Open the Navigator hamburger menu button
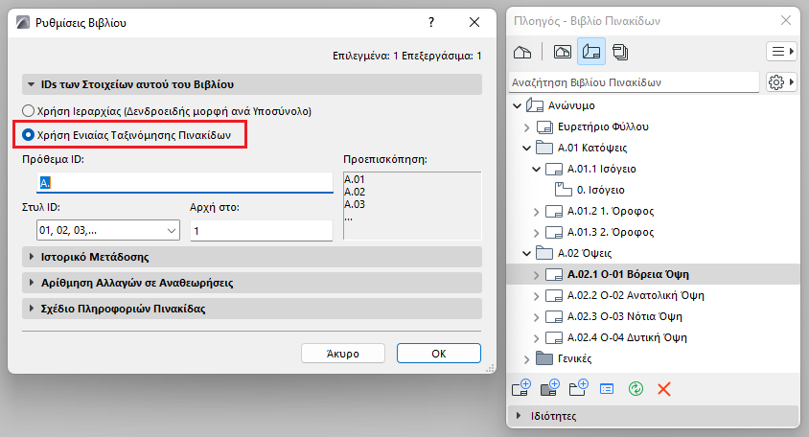This screenshot has width=809, height=437. click(x=782, y=52)
